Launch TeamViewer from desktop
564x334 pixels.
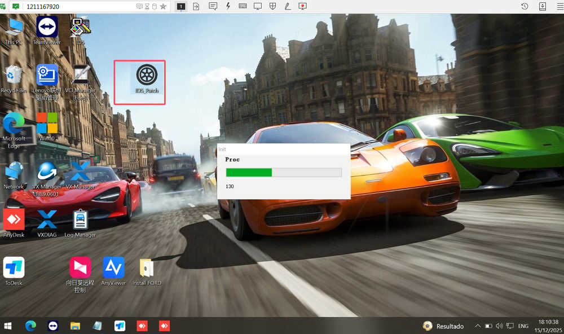tap(47, 27)
